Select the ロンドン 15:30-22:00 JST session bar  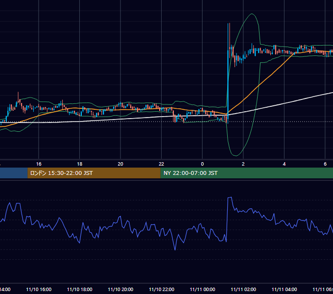coord(94,173)
